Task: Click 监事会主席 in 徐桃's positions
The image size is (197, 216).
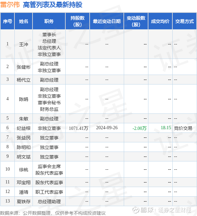Action: pos(49,166)
